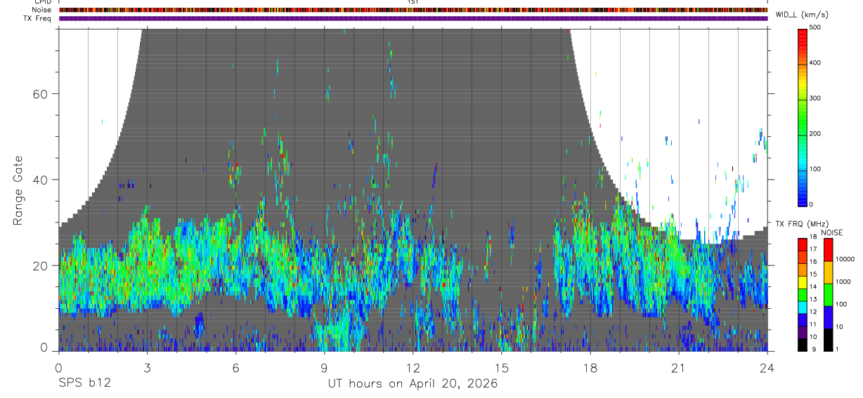Click the '300' tick on WID colorbar
863x398 pixels.
pos(816,98)
